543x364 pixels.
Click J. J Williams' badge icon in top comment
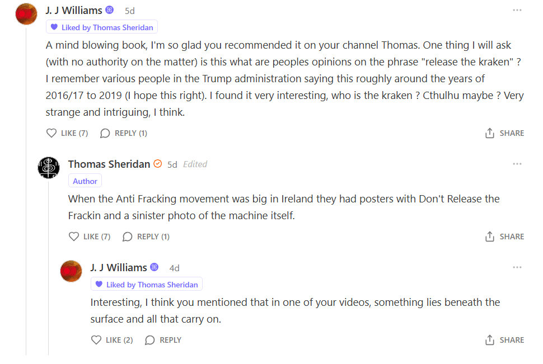pyautogui.click(x=110, y=10)
